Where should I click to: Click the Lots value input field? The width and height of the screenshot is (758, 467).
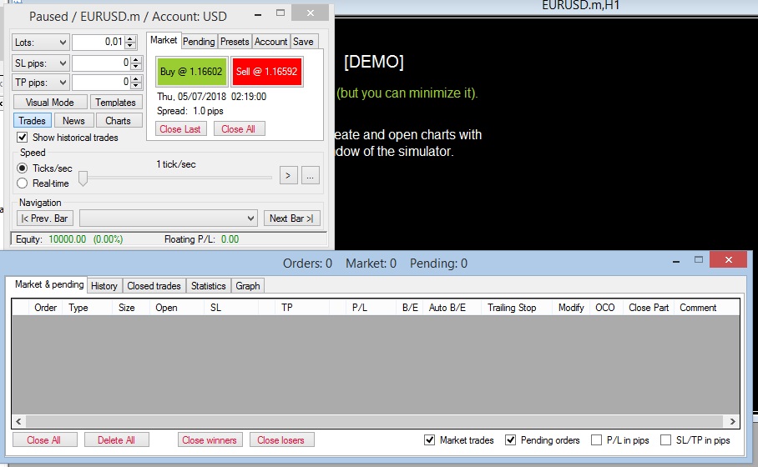[99, 43]
